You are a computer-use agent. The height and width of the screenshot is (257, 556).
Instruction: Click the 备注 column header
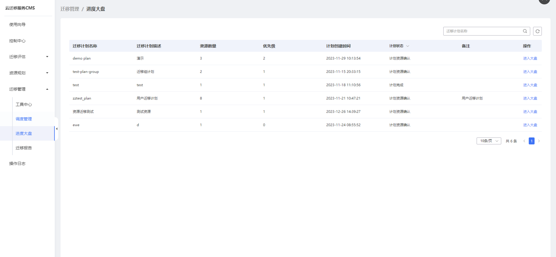[x=466, y=46]
